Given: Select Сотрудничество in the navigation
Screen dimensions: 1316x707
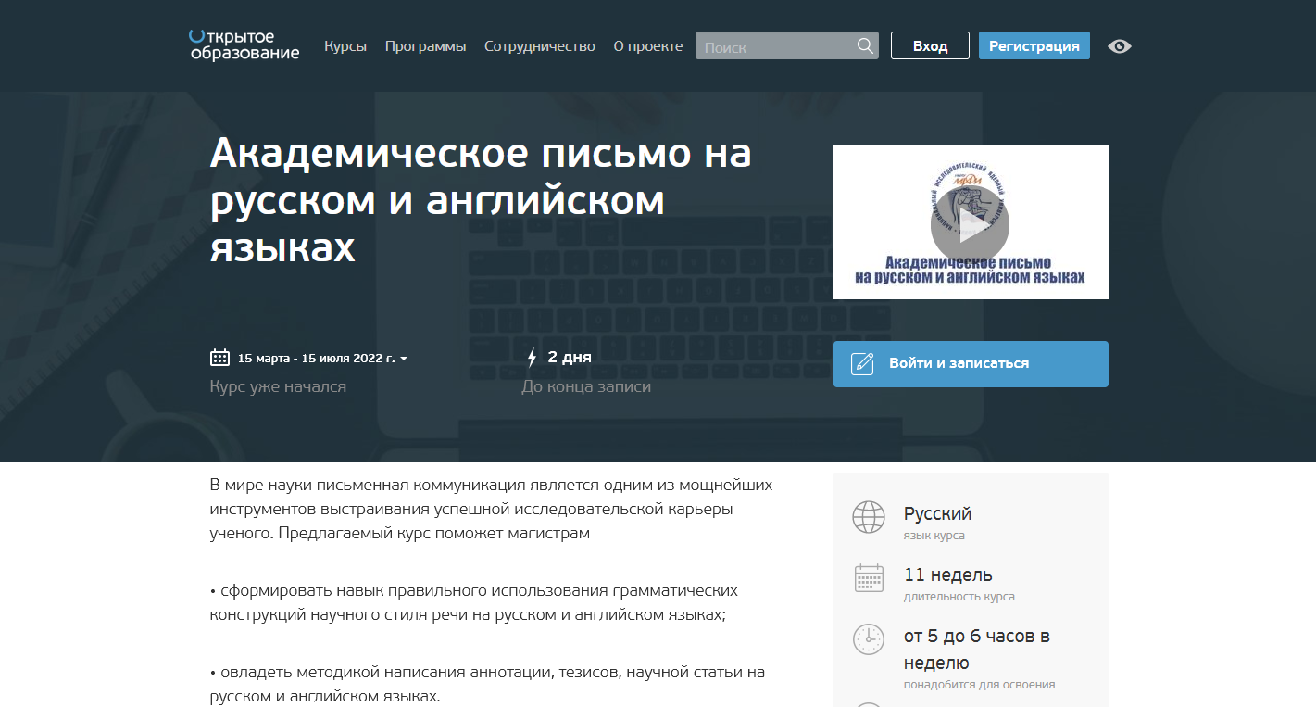Looking at the screenshot, I should coord(539,44).
